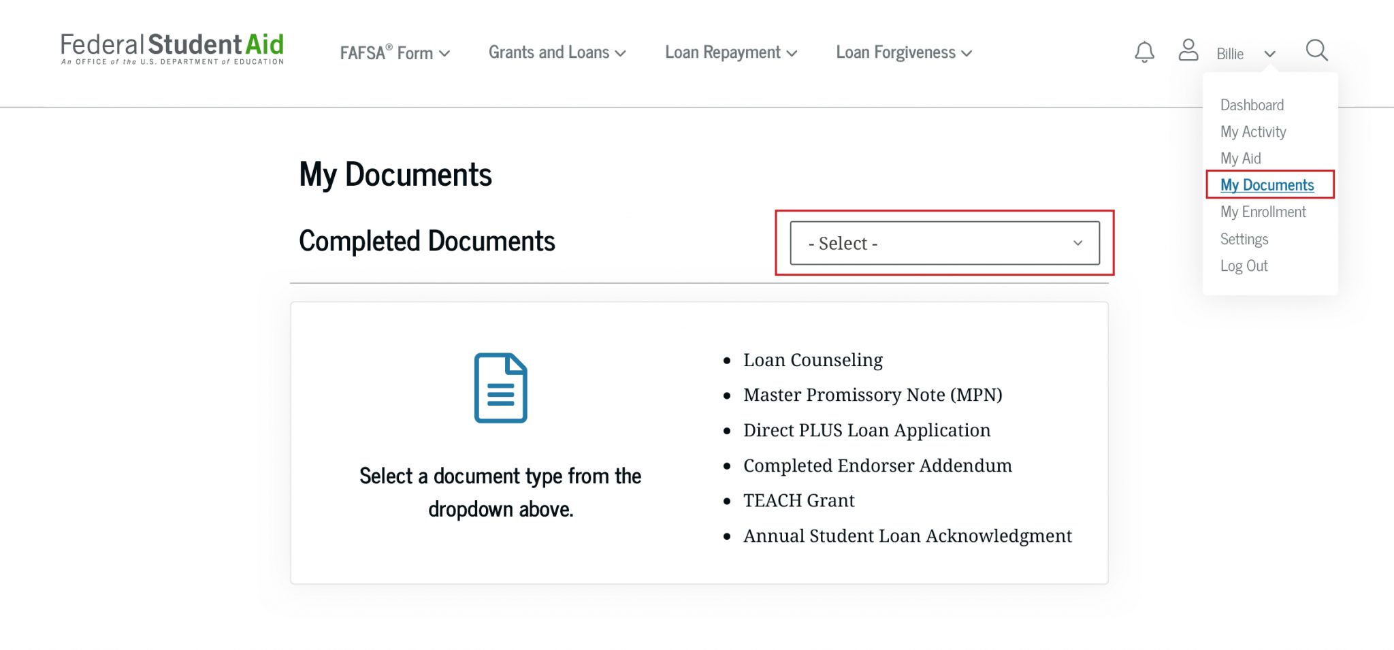Open My Activity from account menu

tap(1253, 131)
